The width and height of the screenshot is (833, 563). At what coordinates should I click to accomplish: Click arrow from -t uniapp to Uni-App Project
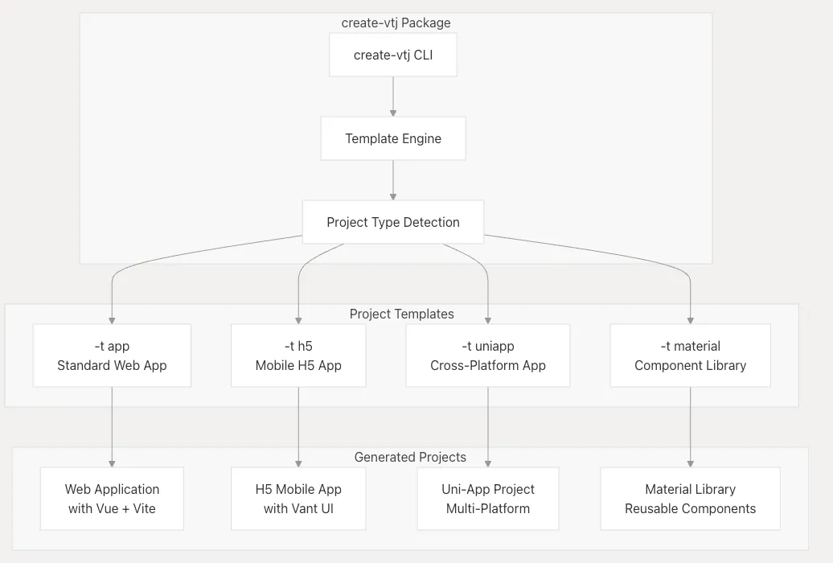pos(488,426)
